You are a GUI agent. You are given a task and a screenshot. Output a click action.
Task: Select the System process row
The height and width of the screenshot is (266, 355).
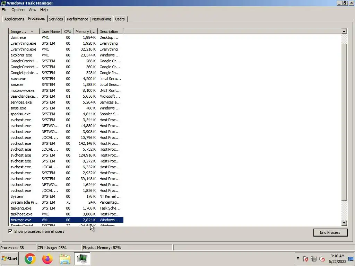pos(67,196)
